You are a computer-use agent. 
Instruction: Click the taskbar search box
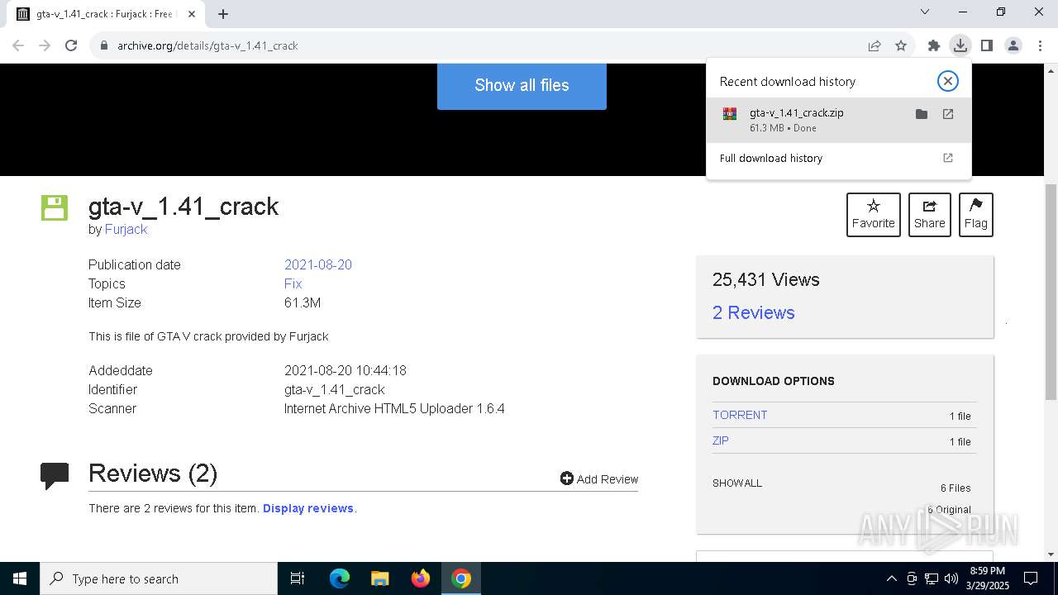[x=159, y=578]
